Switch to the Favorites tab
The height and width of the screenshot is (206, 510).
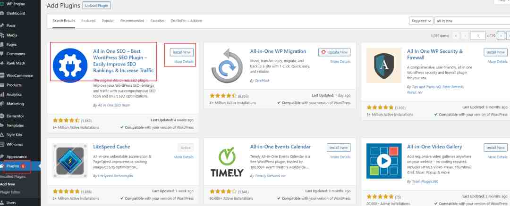point(157,21)
